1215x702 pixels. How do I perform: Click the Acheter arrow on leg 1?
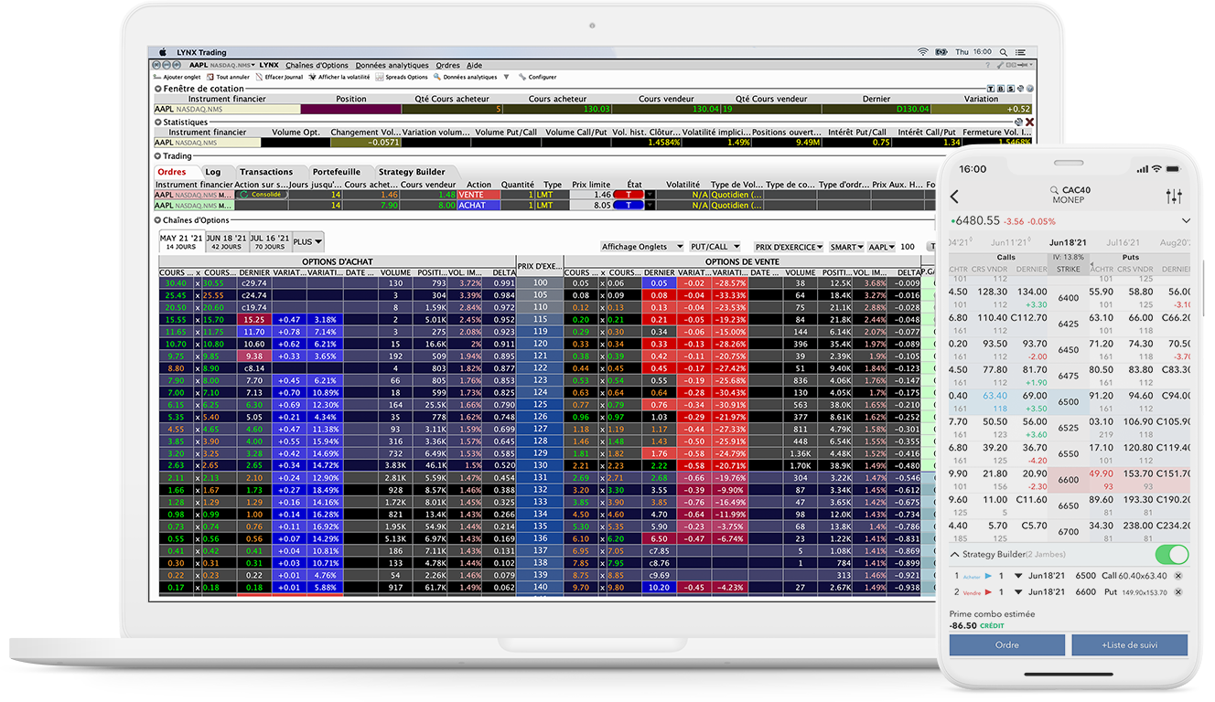click(988, 577)
